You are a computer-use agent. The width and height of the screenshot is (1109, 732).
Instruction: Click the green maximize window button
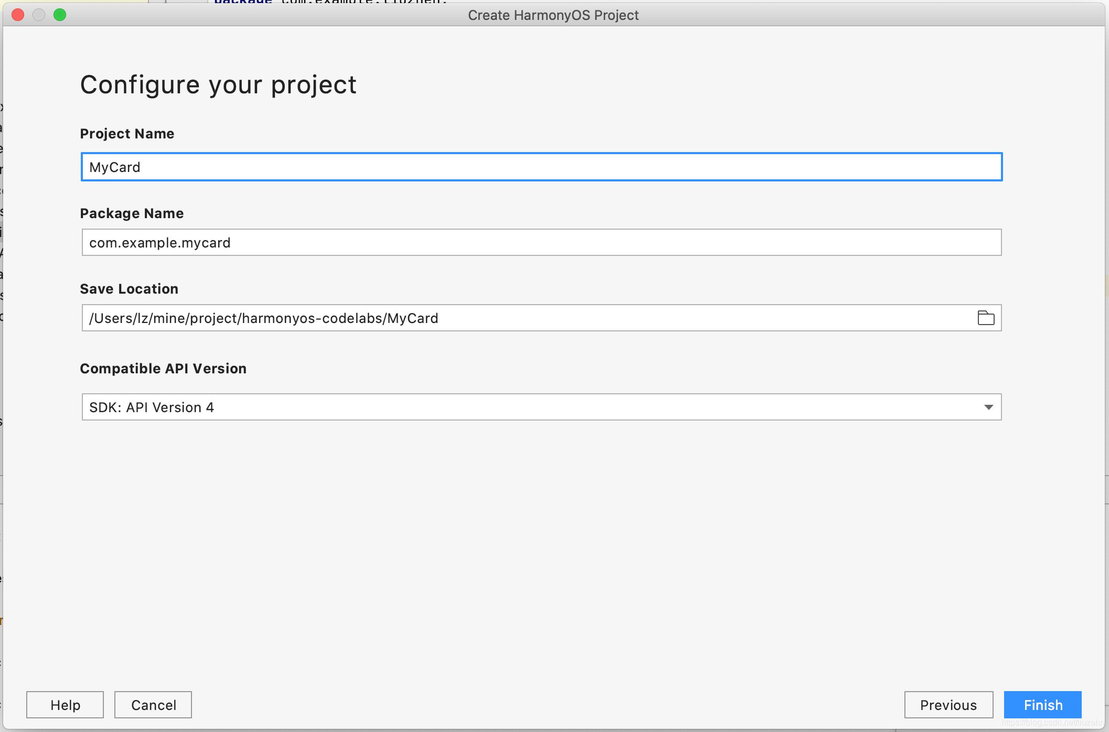coord(60,15)
